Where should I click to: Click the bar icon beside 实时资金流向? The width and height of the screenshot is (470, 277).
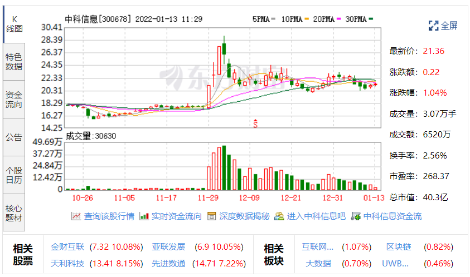pos(144,216)
